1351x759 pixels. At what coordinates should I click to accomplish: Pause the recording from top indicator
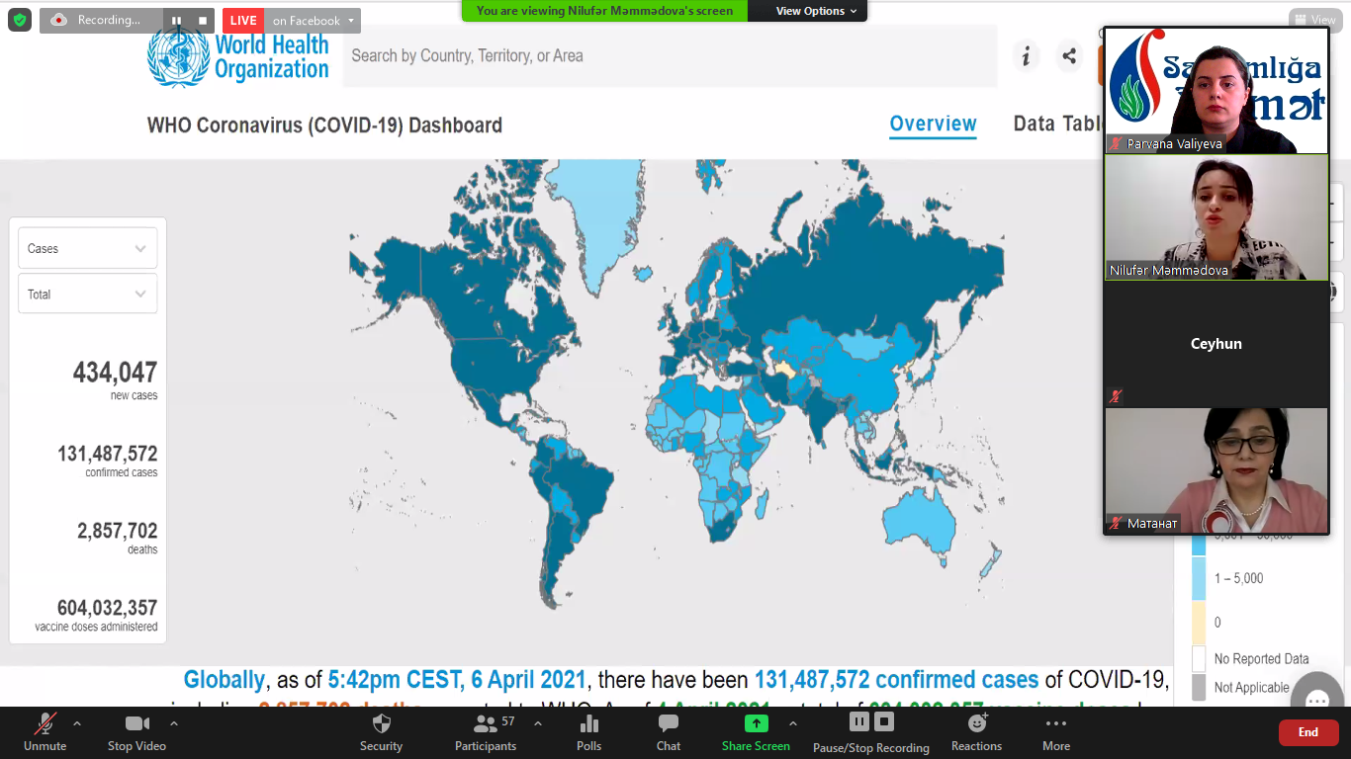176,21
